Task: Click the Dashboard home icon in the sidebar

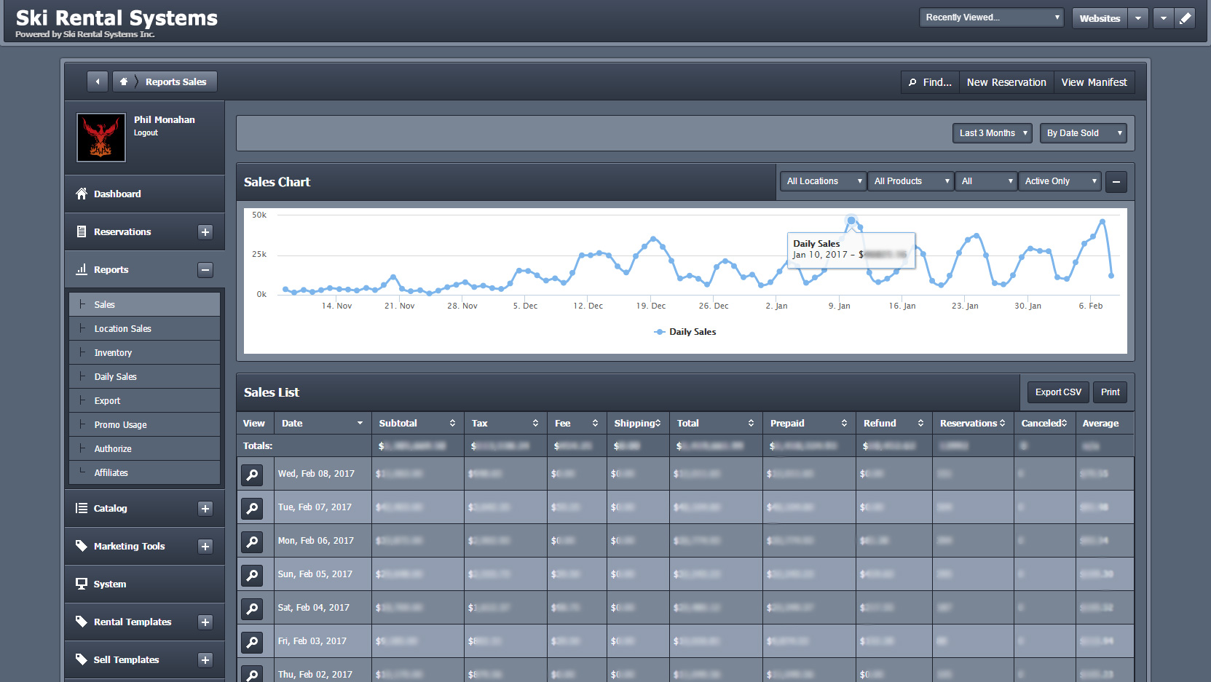Action: tap(81, 194)
